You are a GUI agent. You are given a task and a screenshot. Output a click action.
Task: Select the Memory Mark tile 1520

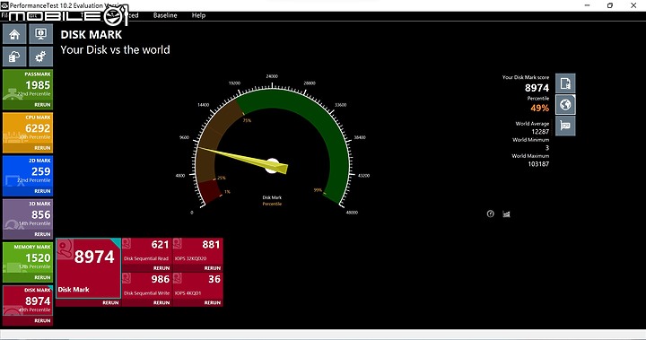click(x=28, y=258)
